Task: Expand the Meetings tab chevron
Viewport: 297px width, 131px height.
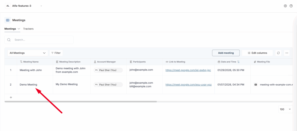Action: (x=19, y=29)
